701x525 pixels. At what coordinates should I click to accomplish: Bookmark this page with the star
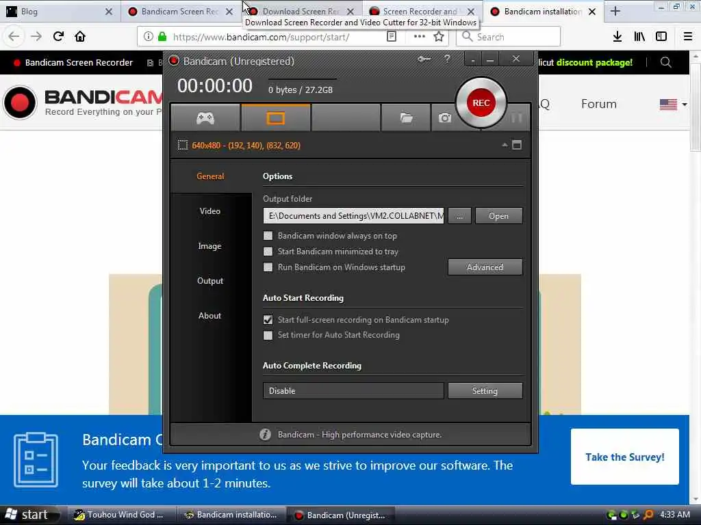coord(439,37)
